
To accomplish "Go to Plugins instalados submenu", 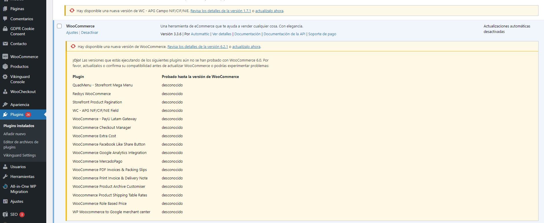I will (19, 126).
